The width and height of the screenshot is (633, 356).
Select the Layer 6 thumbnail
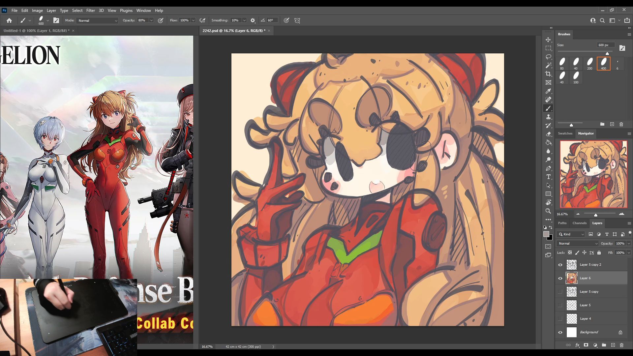click(572, 278)
